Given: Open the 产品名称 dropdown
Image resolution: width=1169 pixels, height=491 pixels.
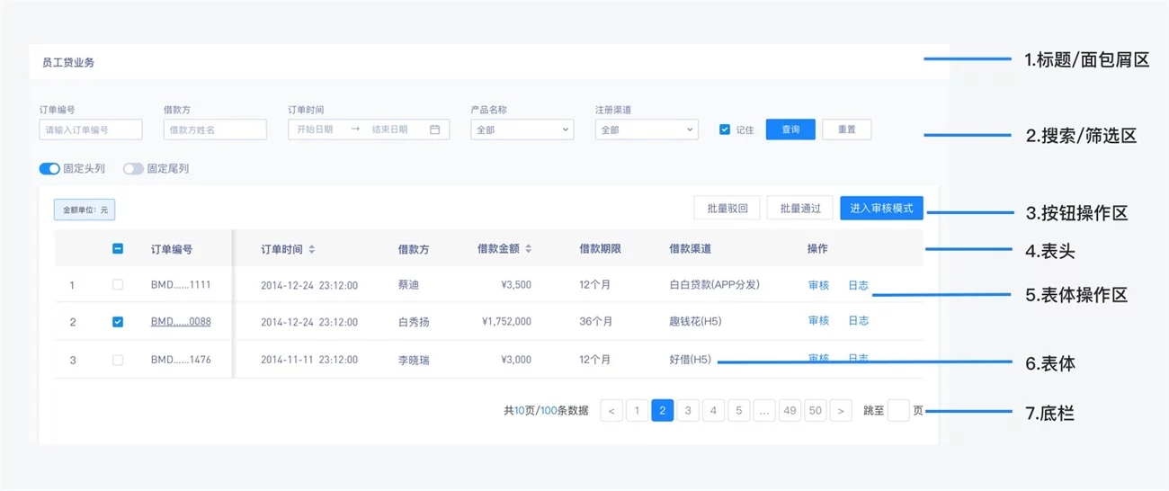Looking at the screenshot, I should click(522, 129).
